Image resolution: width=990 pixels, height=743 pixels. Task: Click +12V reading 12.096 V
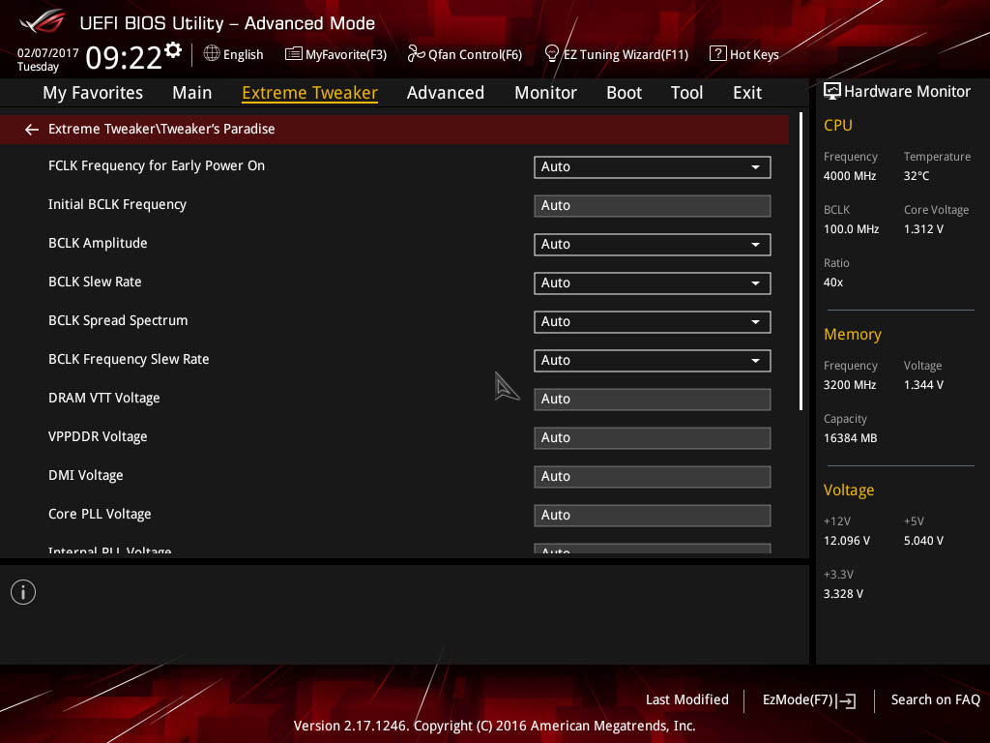(x=847, y=541)
